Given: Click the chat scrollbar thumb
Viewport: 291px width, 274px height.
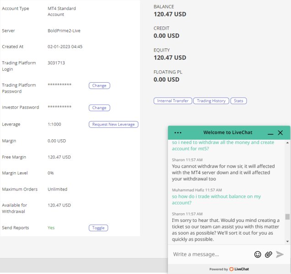Looking at the screenshot, I should click(x=287, y=216).
